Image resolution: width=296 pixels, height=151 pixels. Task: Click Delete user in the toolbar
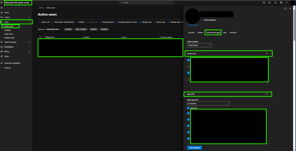pos(92,22)
